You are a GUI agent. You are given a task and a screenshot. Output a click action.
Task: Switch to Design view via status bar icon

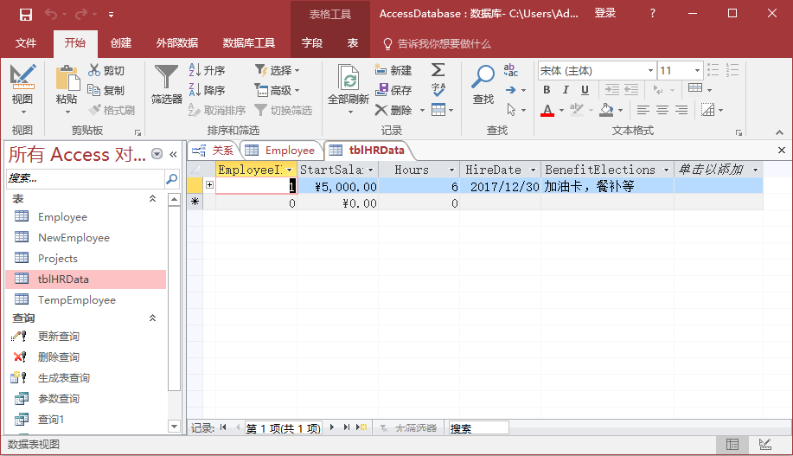coord(764,445)
